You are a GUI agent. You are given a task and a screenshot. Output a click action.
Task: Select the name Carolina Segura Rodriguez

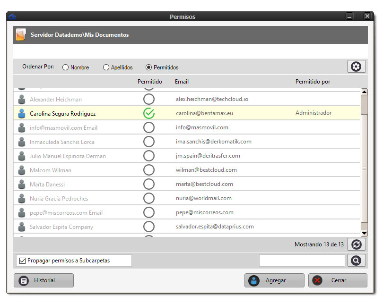coord(62,114)
